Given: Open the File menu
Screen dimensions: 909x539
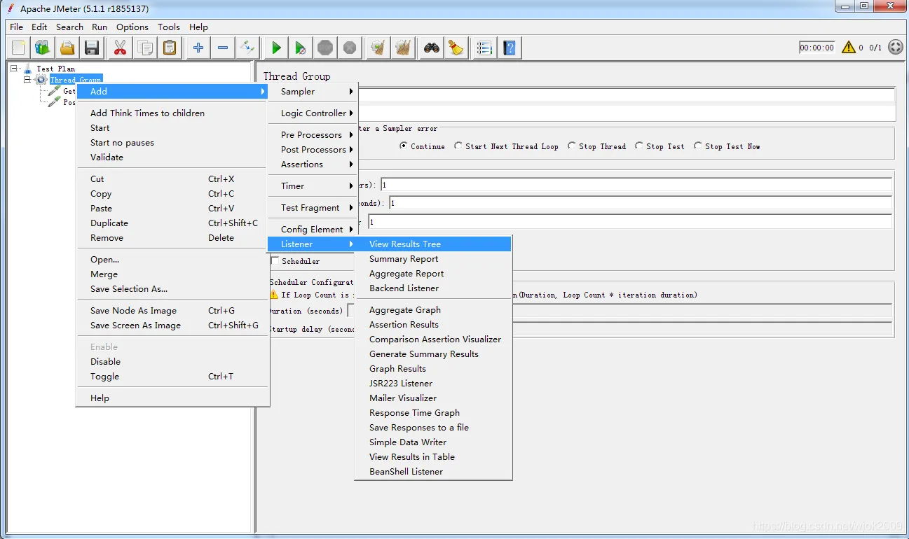Looking at the screenshot, I should (x=17, y=27).
